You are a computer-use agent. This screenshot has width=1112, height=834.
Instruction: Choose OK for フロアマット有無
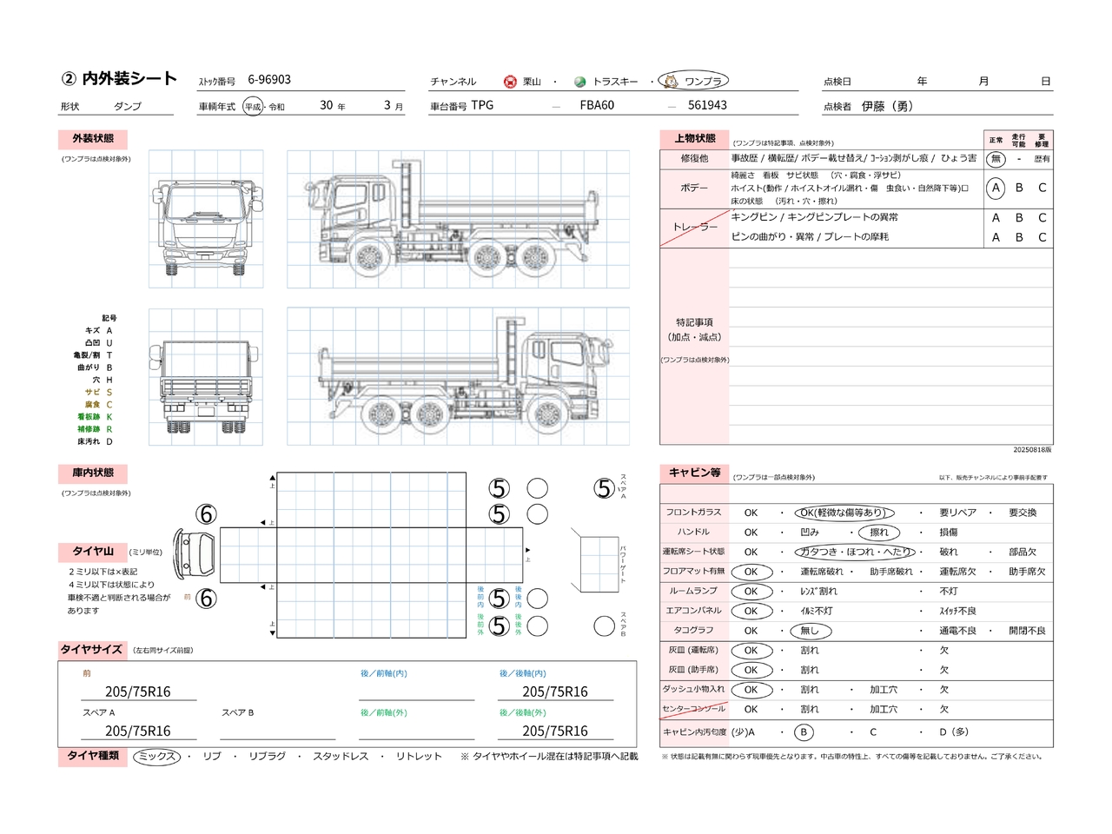point(751,572)
